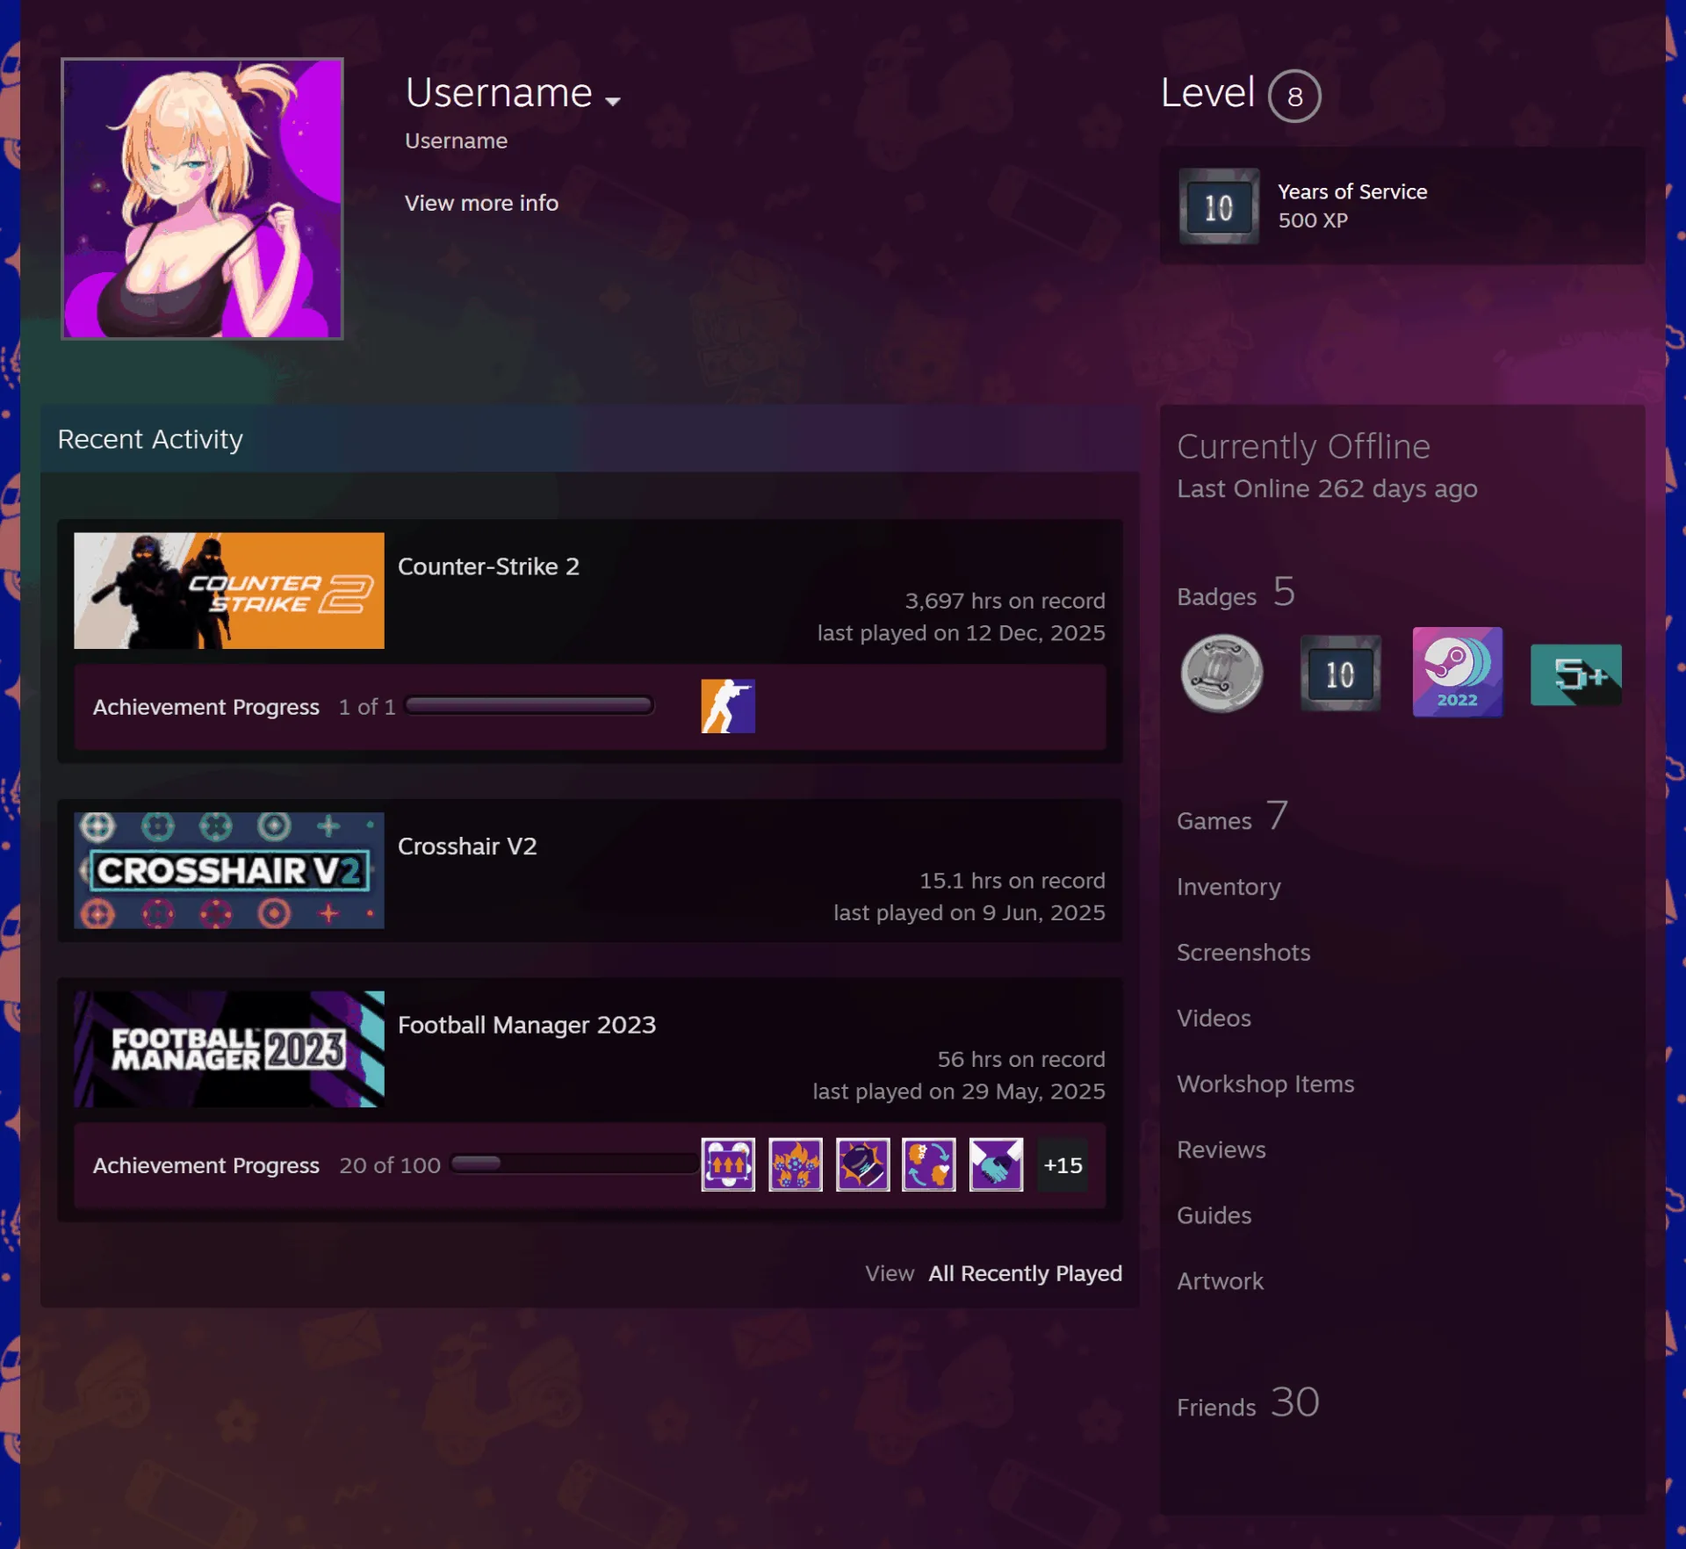Open the Crosshair V2 game banner

pyautogui.click(x=229, y=870)
